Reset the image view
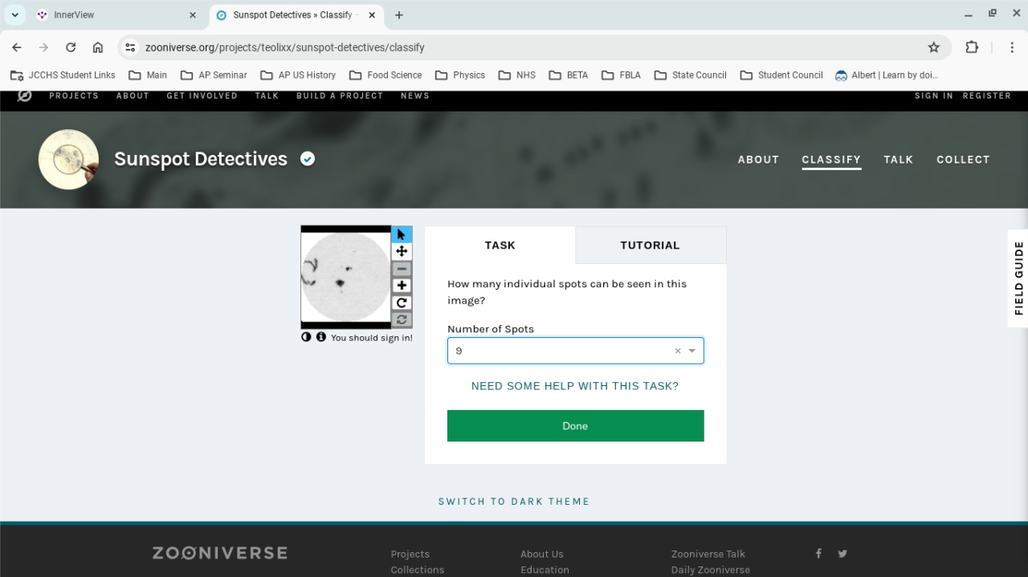1028x577 pixels. 402,319
